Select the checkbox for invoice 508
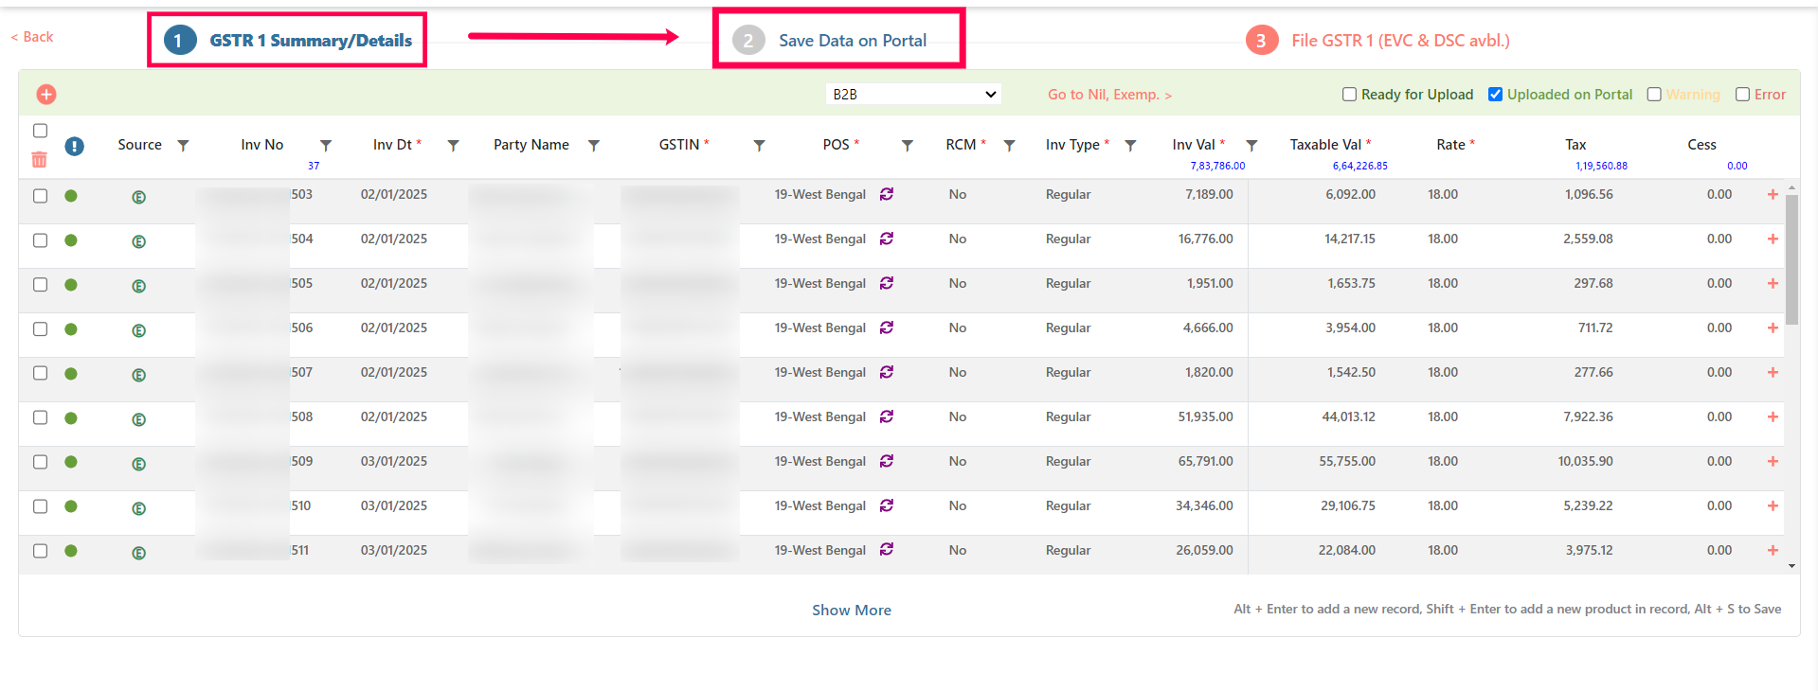This screenshot has height=691, width=1818. tap(40, 417)
